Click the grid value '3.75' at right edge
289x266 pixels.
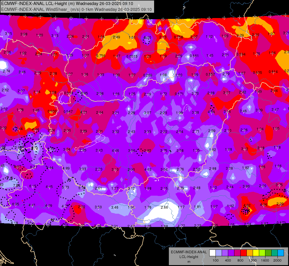279,185
